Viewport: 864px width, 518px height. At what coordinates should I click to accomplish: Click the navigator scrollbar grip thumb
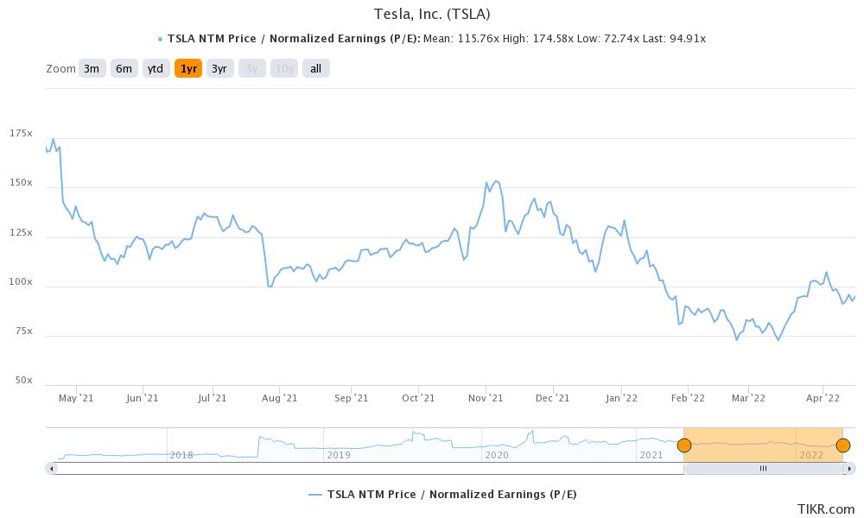coord(763,469)
